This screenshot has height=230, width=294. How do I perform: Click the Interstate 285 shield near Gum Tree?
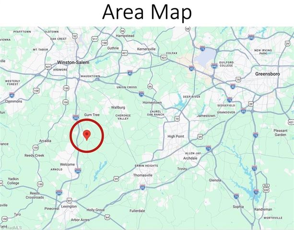click(x=76, y=117)
